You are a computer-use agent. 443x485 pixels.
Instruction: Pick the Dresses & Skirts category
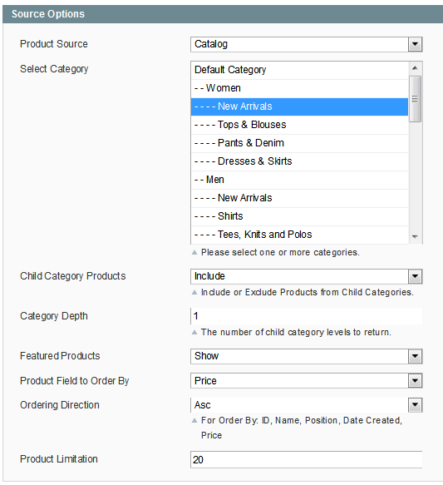coord(299,161)
